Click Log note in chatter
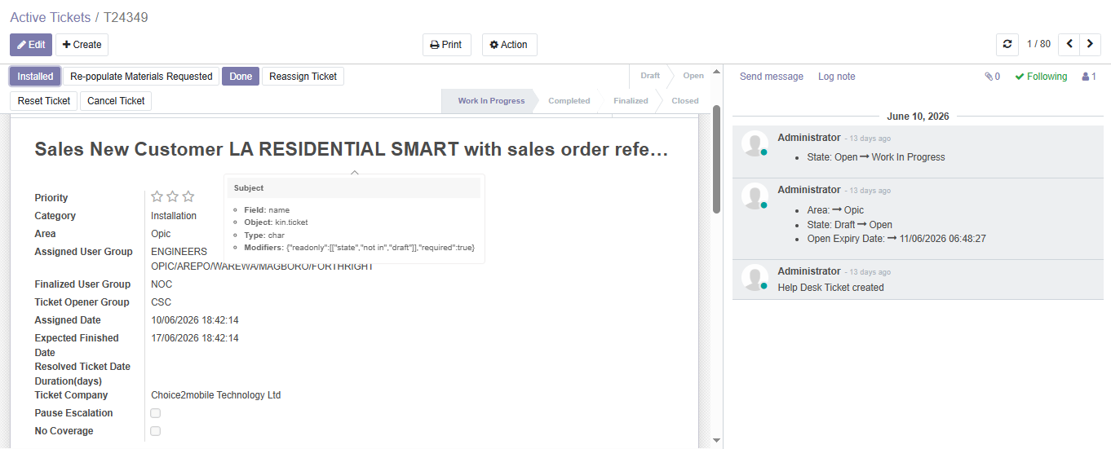Image resolution: width=1111 pixels, height=449 pixels. 837,77
